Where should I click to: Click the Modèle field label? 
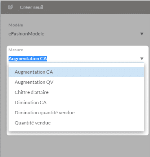(x=16, y=25)
